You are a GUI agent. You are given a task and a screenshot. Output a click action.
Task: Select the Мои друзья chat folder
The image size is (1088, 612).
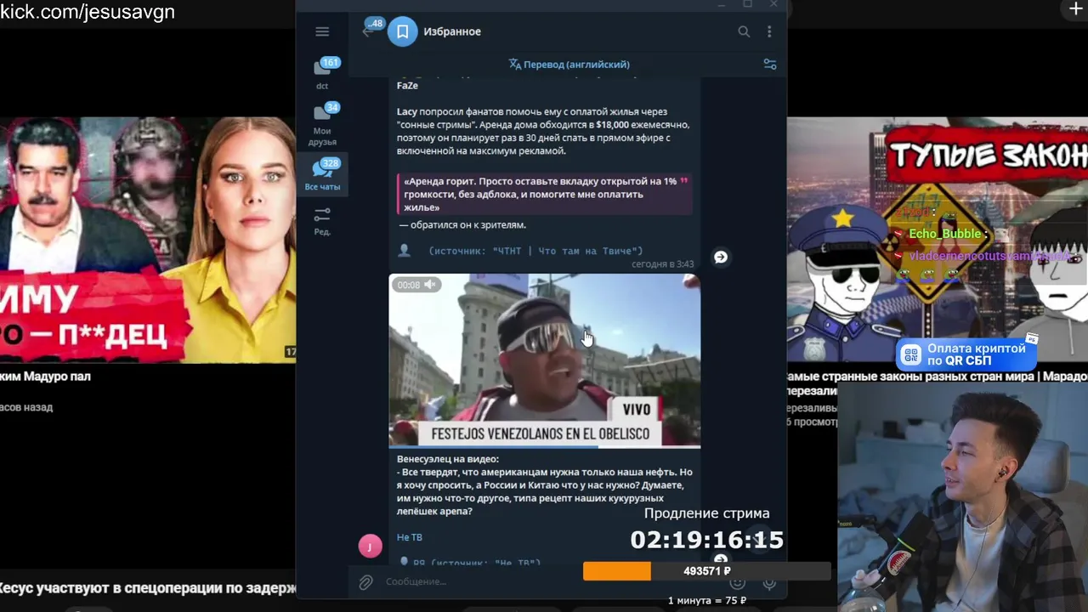(x=322, y=124)
